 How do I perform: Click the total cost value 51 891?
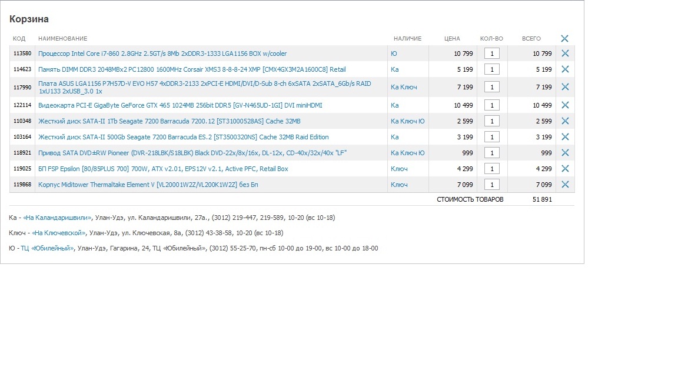(542, 199)
